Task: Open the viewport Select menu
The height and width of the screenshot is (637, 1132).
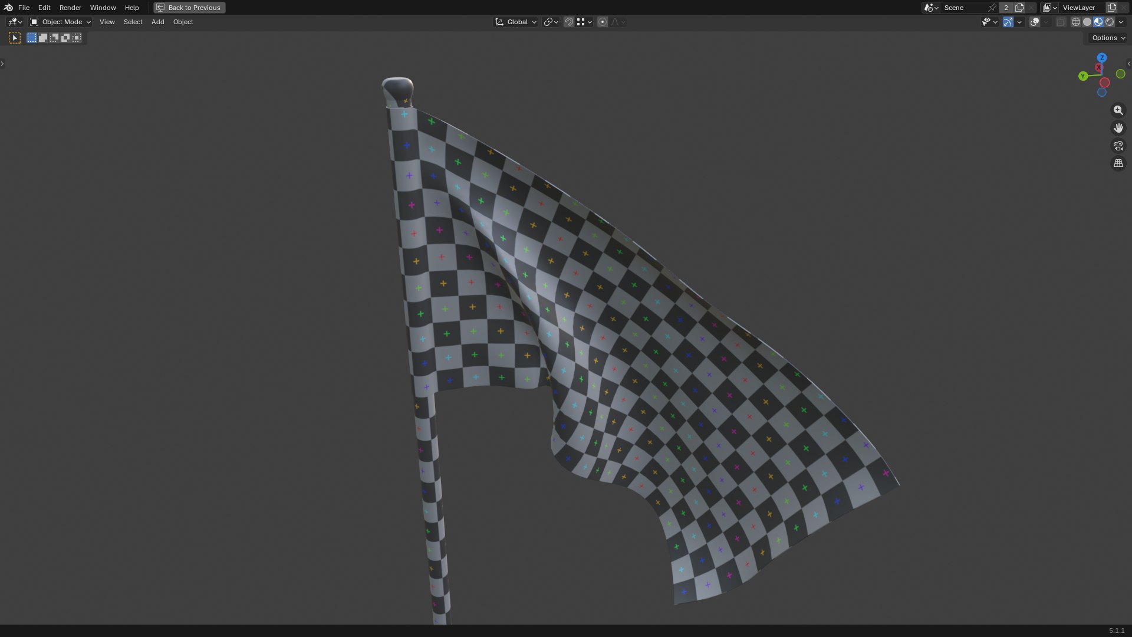Action: pos(133,22)
